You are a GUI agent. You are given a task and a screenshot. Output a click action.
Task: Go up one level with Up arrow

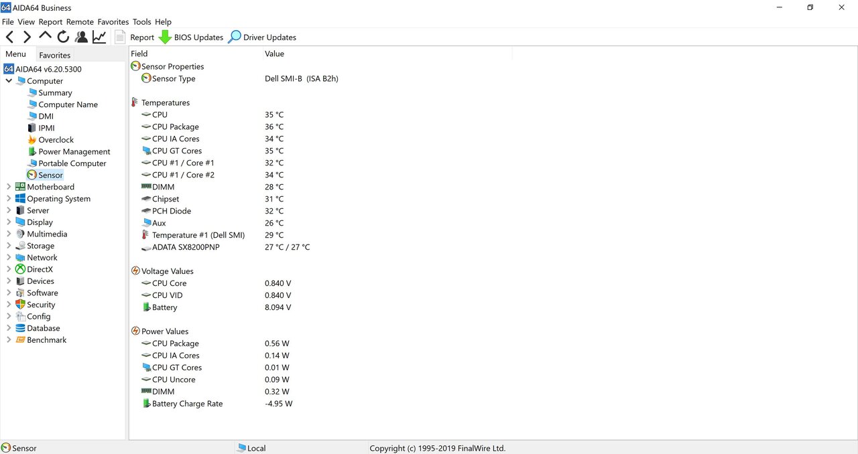pos(45,36)
